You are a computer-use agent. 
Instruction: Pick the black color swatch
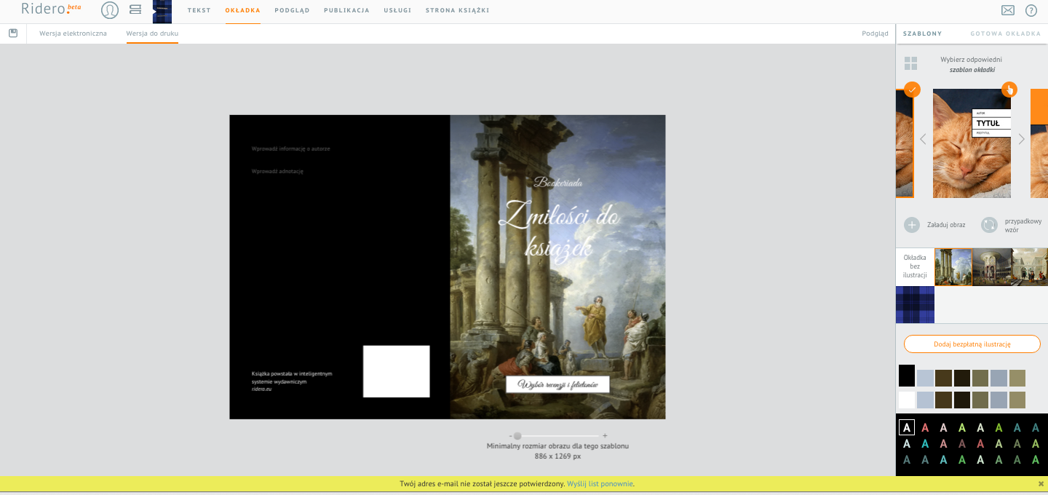tap(907, 376)
